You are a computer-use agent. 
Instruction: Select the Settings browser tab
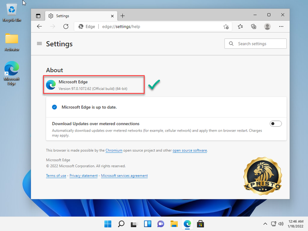tap(81, 16)
